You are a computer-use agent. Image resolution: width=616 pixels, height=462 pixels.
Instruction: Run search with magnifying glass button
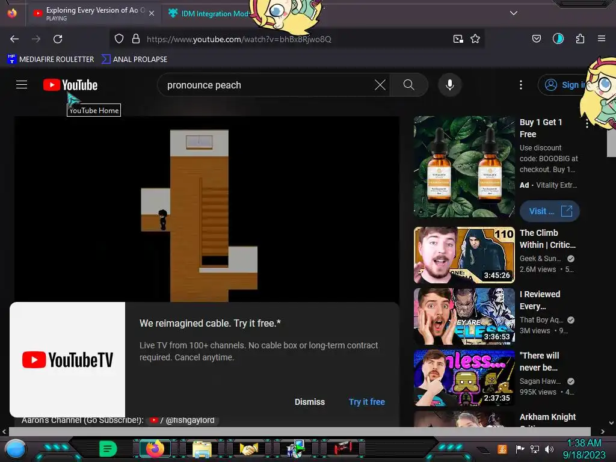coord(408,85)
